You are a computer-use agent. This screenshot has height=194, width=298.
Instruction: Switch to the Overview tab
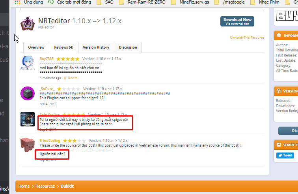click(x=36, y=47)
